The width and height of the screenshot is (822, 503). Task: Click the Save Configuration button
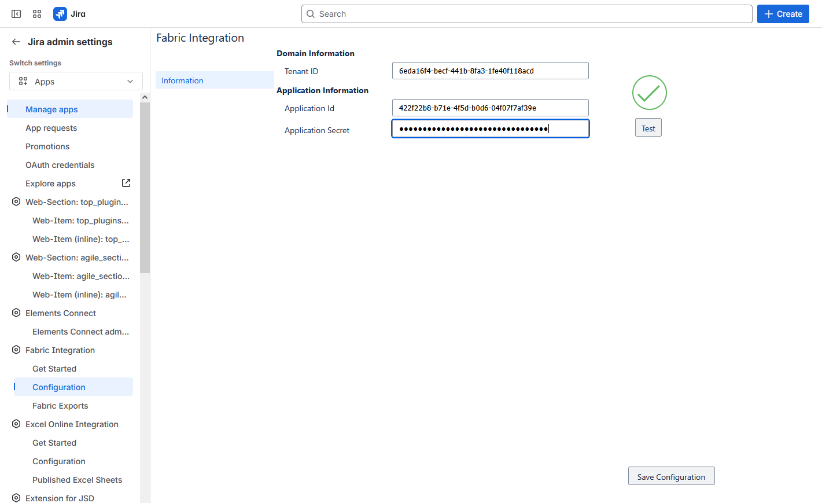(x=671, y=476)
